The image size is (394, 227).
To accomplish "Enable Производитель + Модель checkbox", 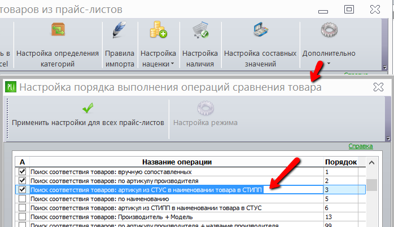I will click(x=22, y=217).
